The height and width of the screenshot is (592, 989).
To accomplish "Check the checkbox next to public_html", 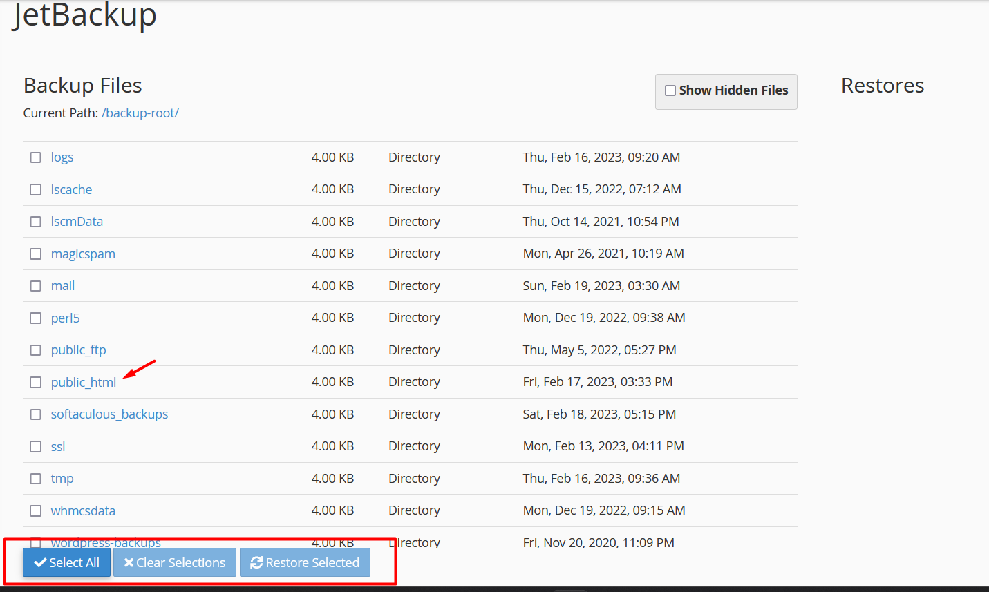I will 35,382.
